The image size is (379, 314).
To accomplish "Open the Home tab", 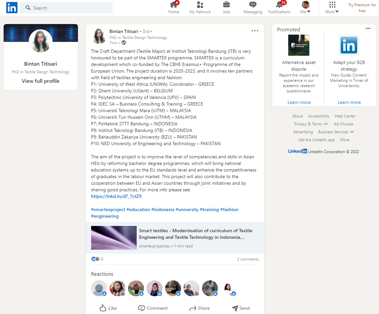I will click(x=174, y=8).
